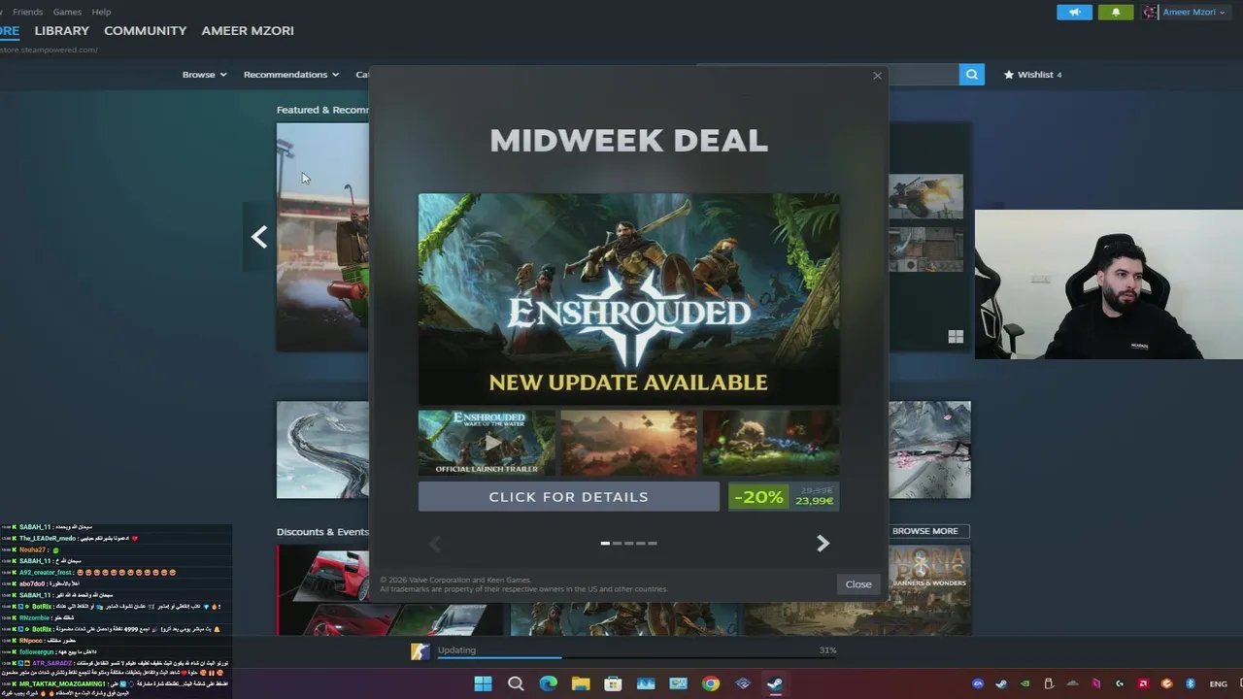Open Windows taskbar search

[516, 683]
